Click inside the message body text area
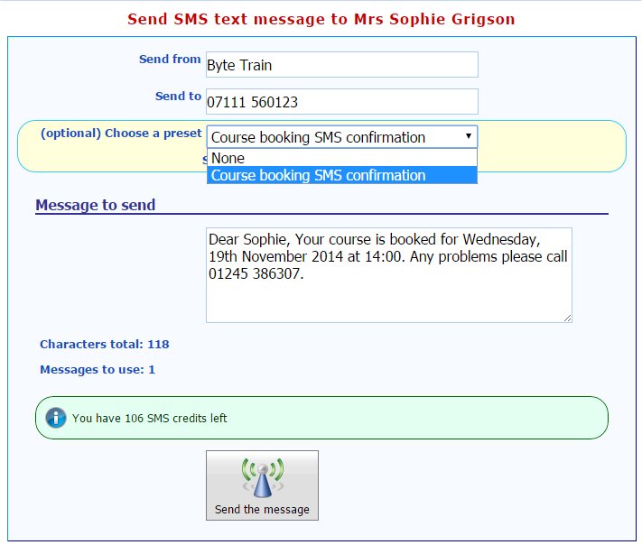 coord(388,289)
